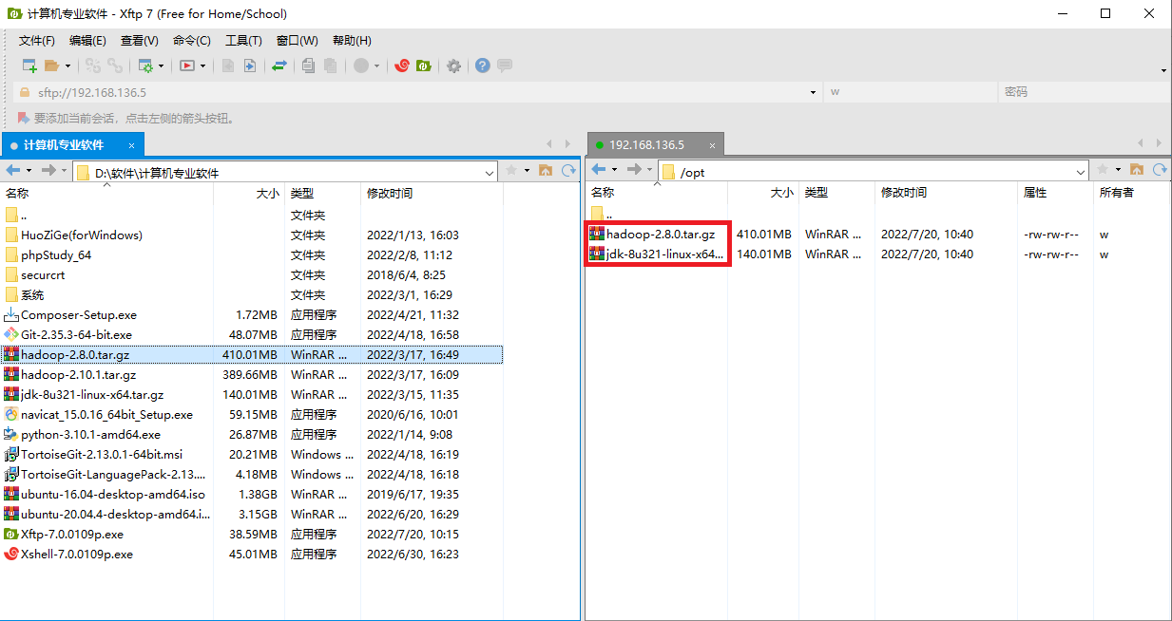1172x621 pixels.
Task: Click the synchronize green-blue arrows icon
Action: pos(279,66)
